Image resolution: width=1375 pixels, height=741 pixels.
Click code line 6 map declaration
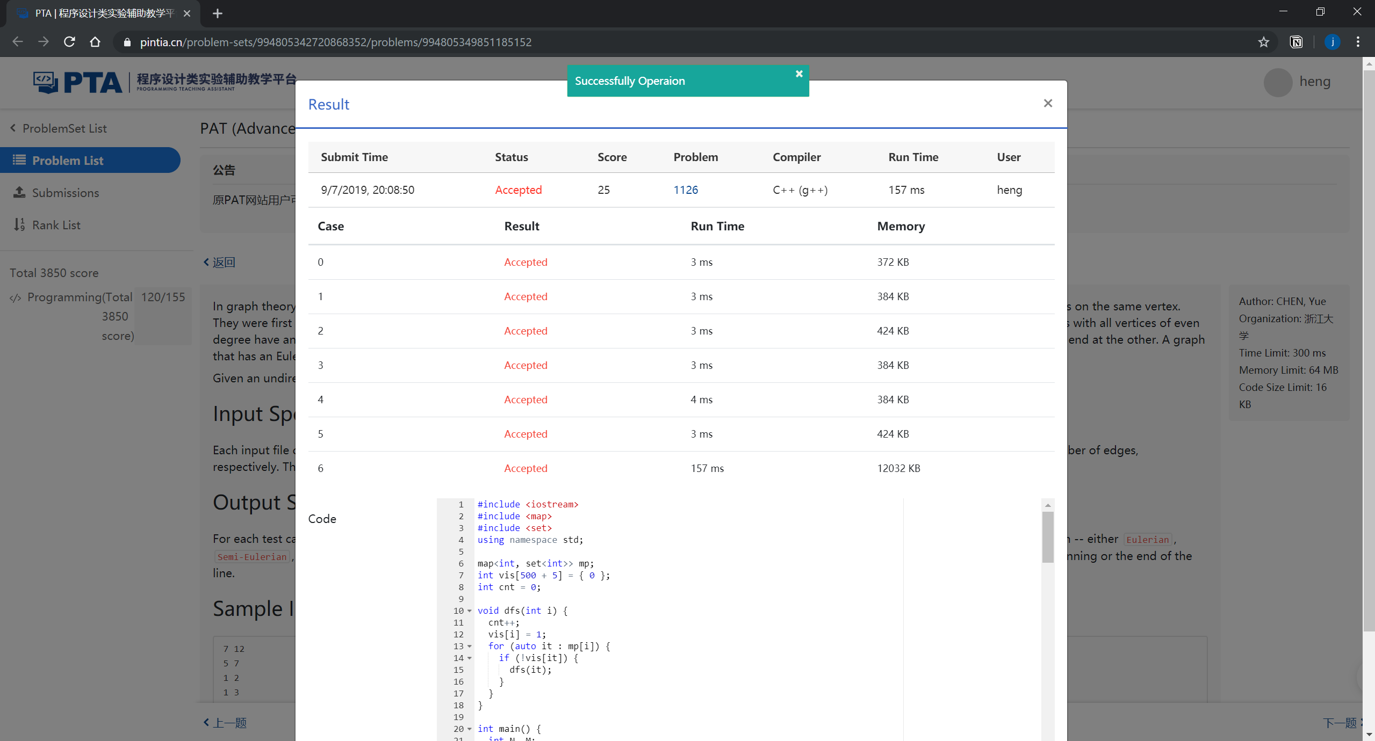[535, 563]
